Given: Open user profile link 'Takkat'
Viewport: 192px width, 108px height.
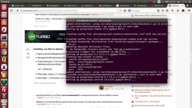Looking at the screenshot, I should 40,97.
